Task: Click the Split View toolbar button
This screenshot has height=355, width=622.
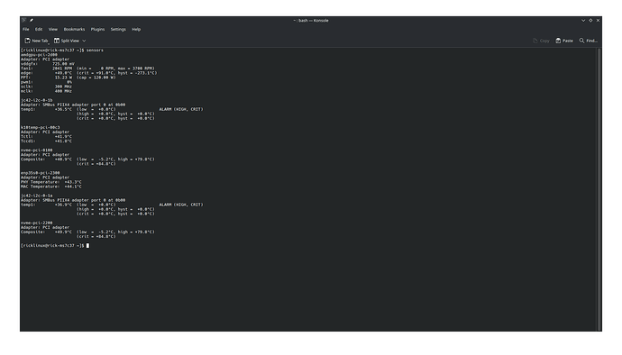Action: pos(67,41)
